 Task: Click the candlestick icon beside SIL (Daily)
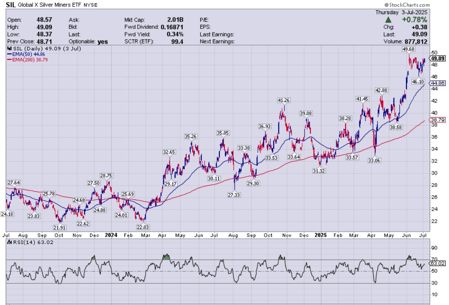coord(9,49)
